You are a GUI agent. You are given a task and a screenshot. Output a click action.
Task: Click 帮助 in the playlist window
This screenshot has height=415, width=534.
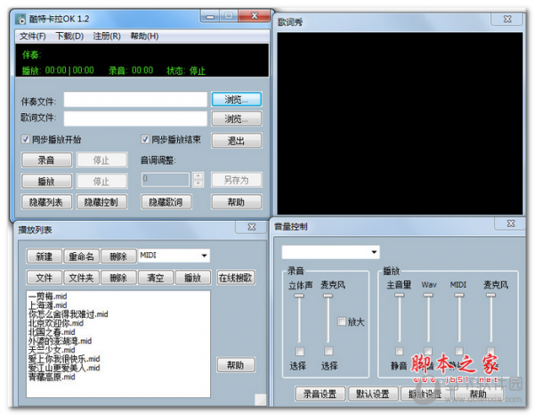point(236,365)
